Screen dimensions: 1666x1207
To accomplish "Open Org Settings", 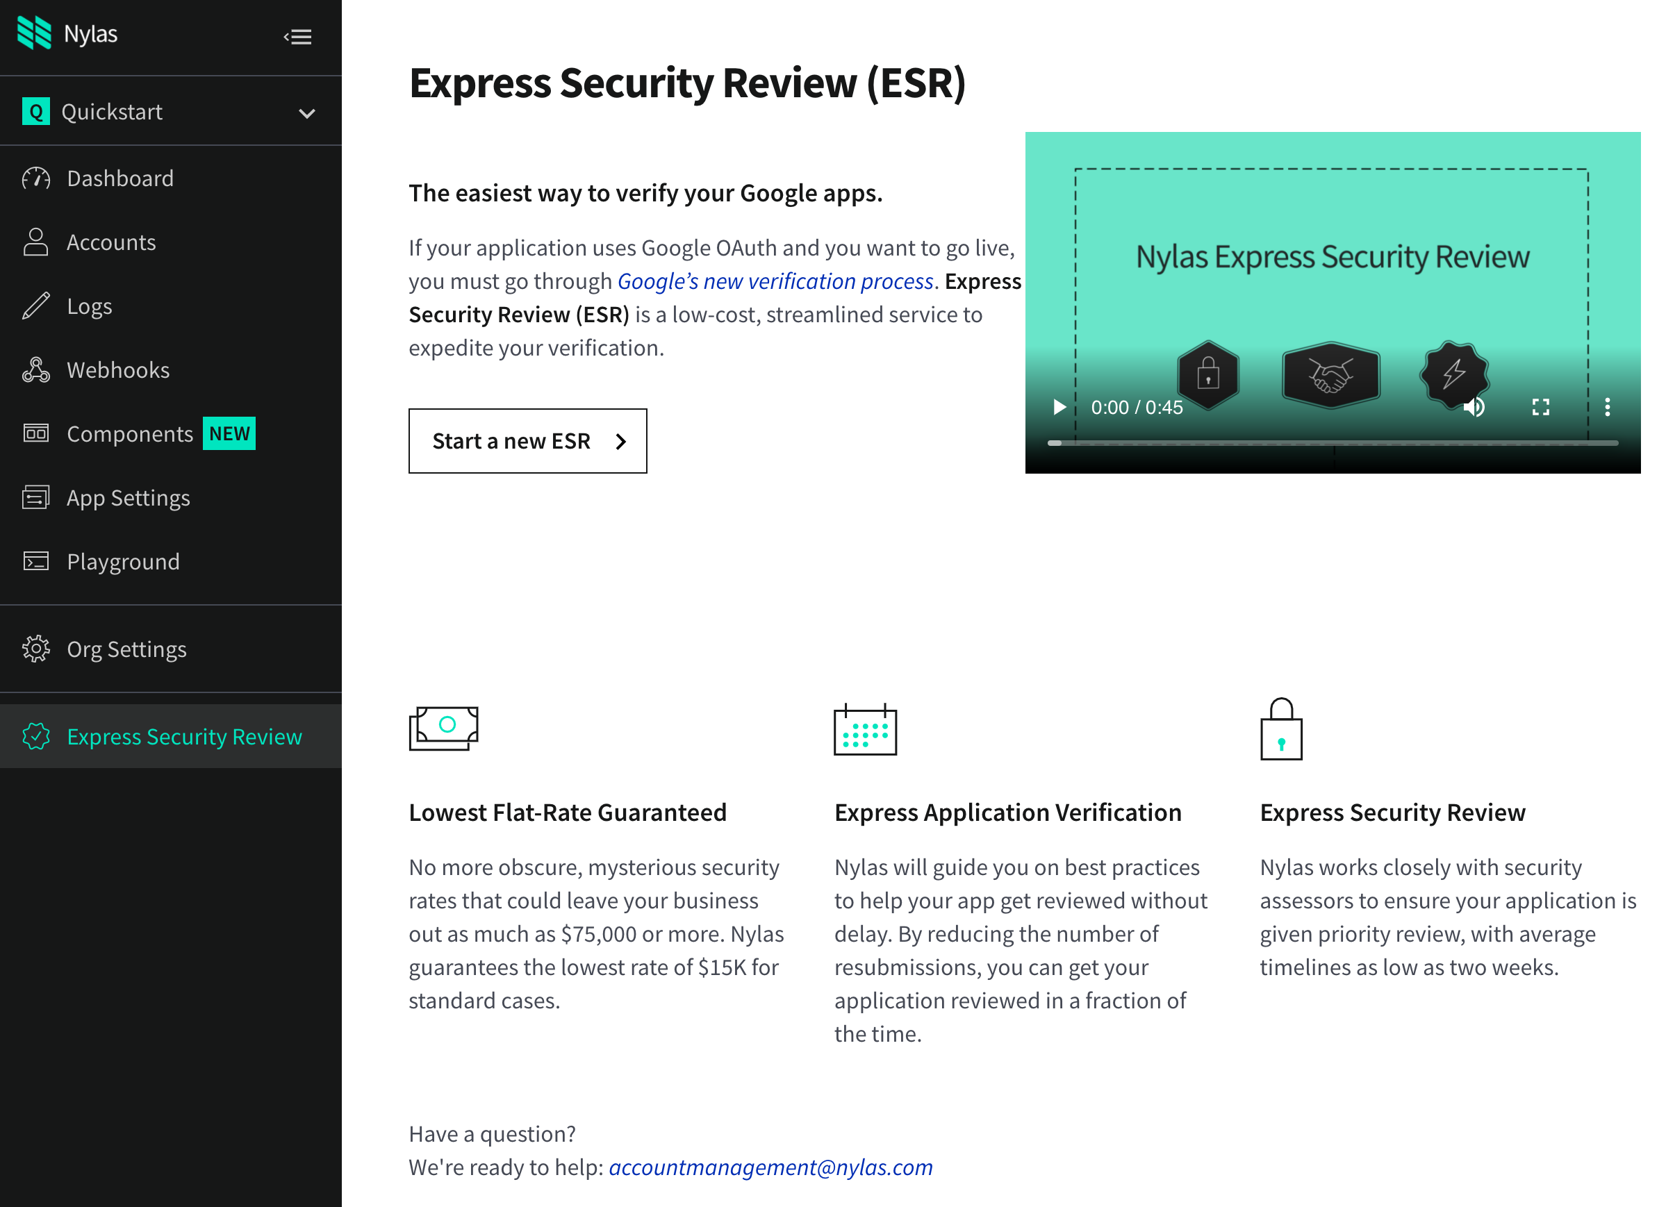I will (x=126, y=648).
